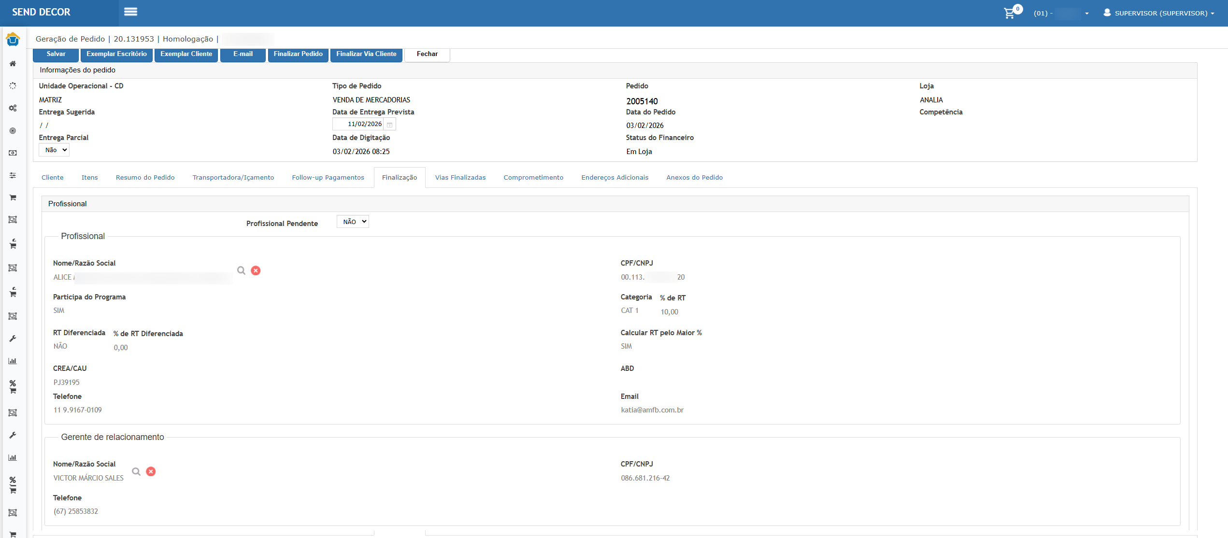This screenshot has height=538, width=1228.
Task: Click the home icon in sidebar
Action: pos(13,64)
